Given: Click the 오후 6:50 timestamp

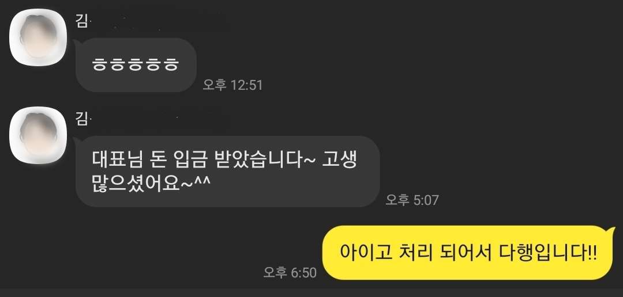Looking at the screenshot, I should [290, 272].
